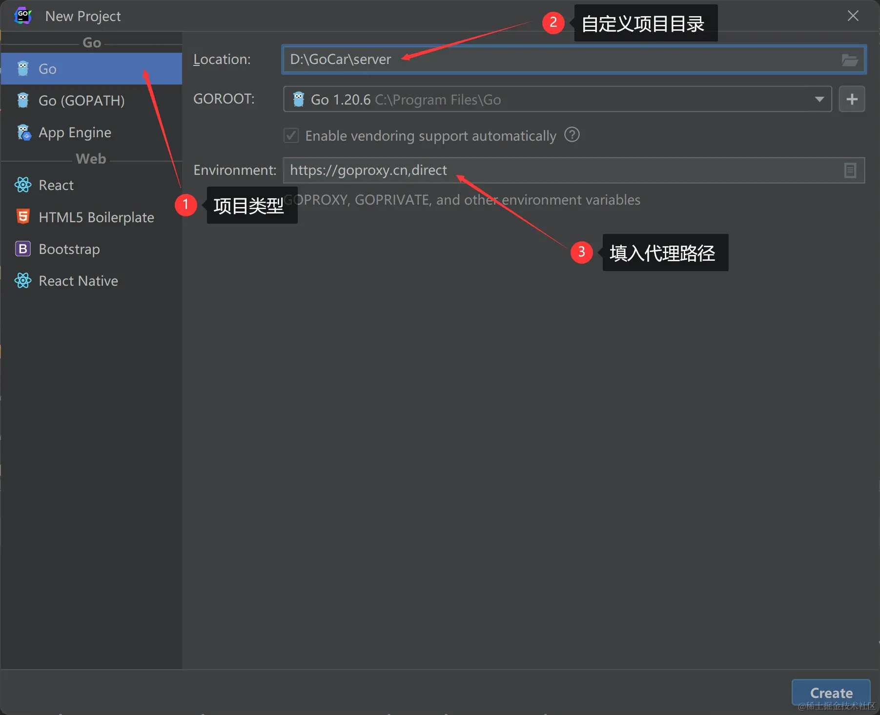Browse for Location folder icon
Viewport: 880px width, 715px height.
[850, 60]
